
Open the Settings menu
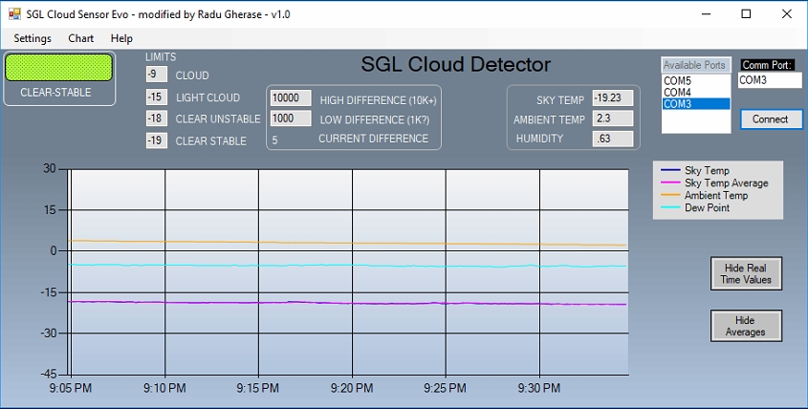coord(33,38)
